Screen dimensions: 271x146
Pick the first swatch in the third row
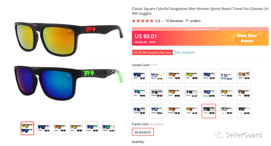point(139,111)
